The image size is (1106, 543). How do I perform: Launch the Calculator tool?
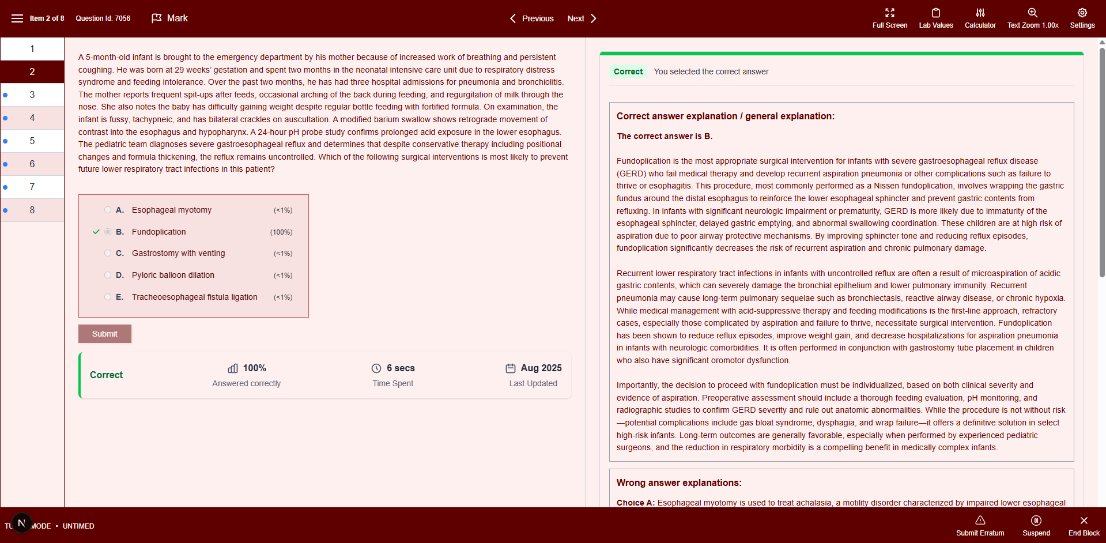pyautogui.click(x=980, y=18)
